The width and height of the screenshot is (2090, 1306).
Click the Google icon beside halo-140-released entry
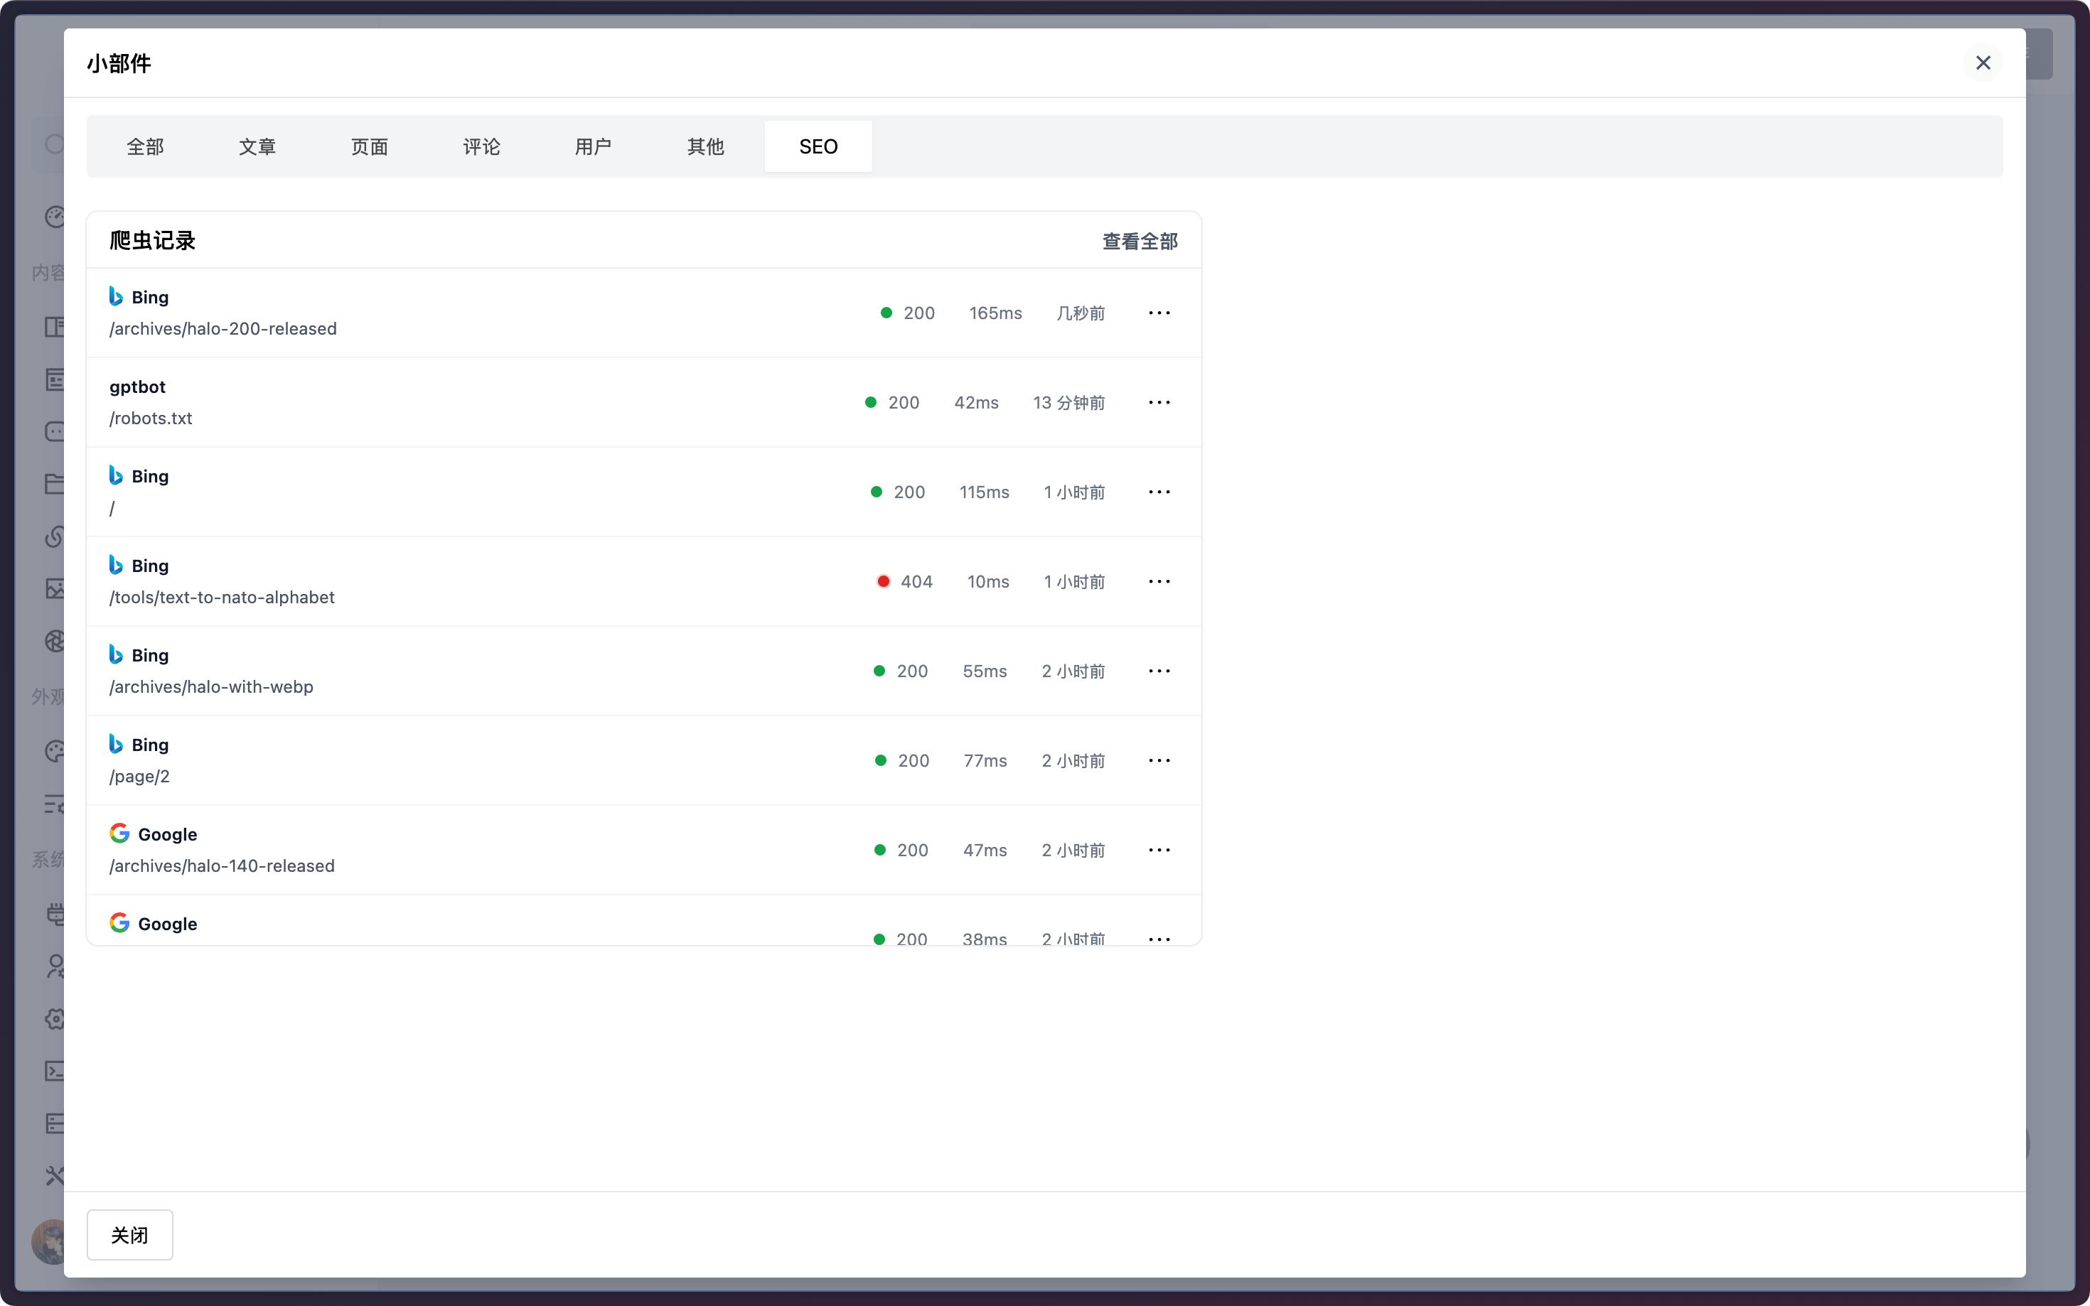click(119, 833)
